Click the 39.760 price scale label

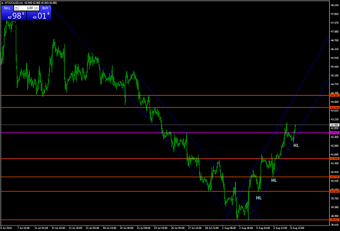click(x=335, y=198)
